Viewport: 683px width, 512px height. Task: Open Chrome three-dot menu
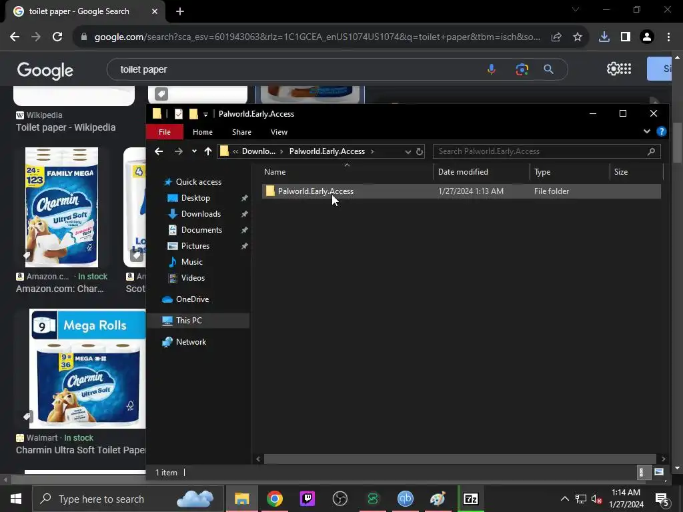pyautogui.click(x=668, y=37)
